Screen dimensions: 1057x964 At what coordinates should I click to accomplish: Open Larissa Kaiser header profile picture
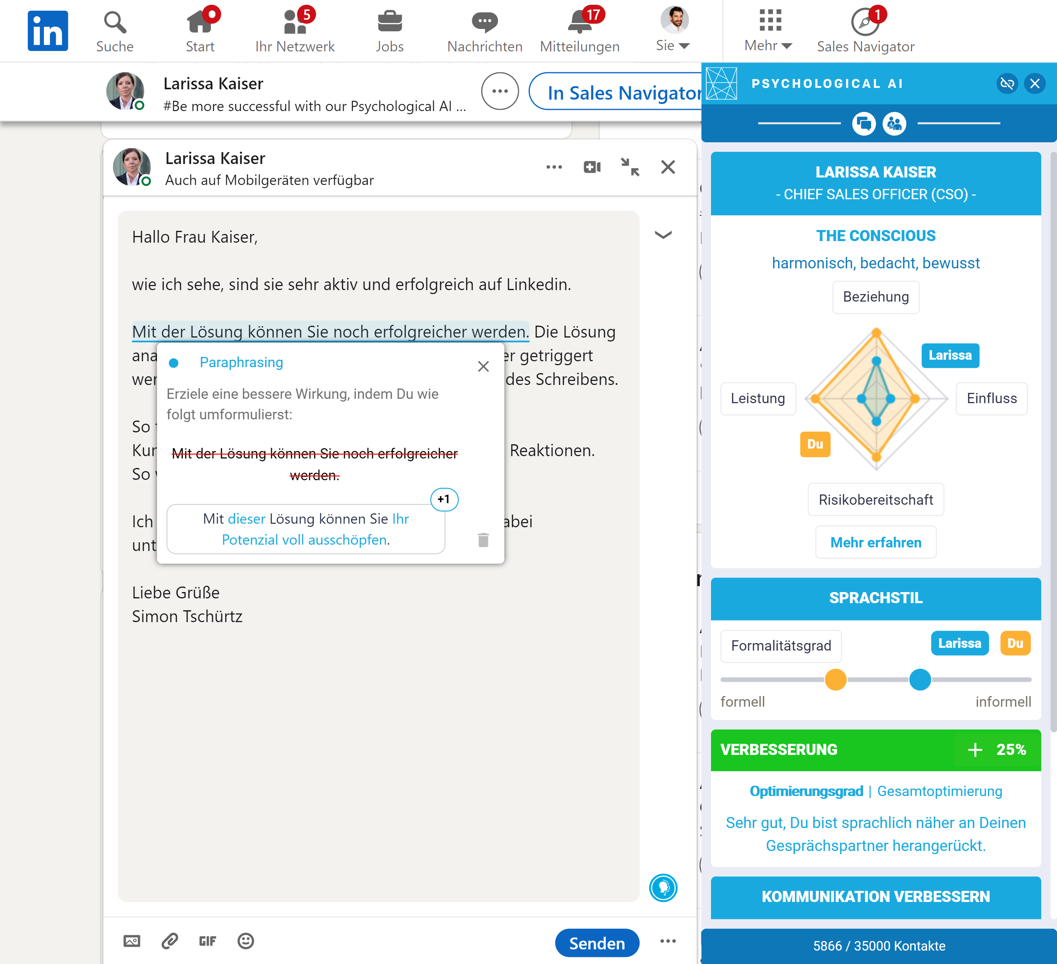click(125, 91)
